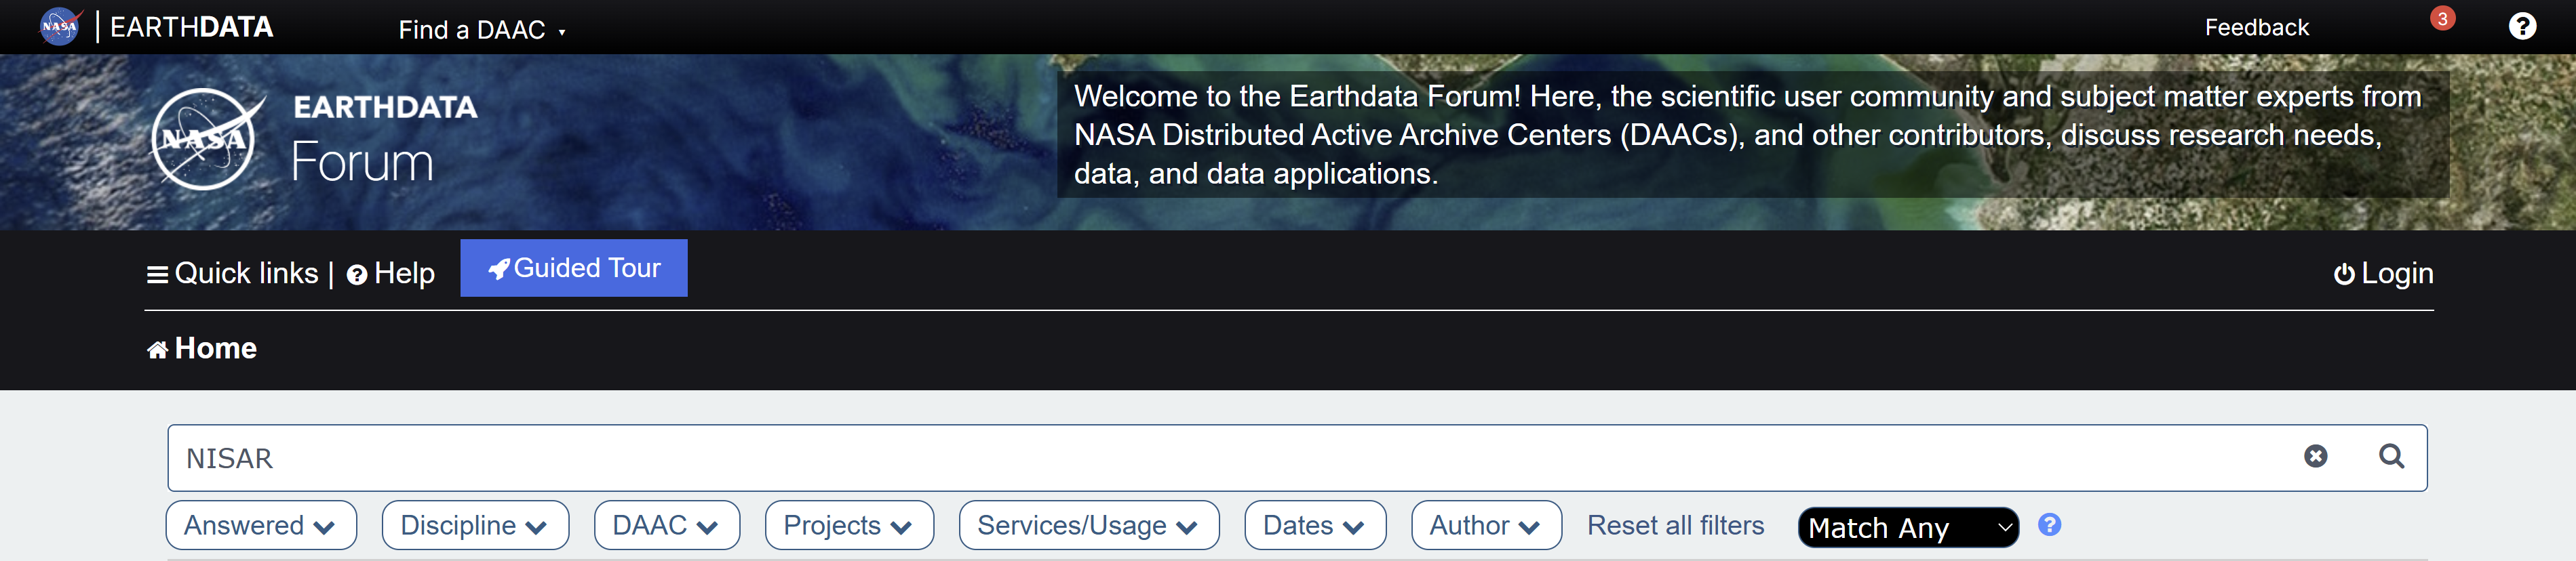The height and width of the screenshot is (561, 2576).
Task: Open the EARTHDATA home link in top bar
Action: (x=191, y=27)
